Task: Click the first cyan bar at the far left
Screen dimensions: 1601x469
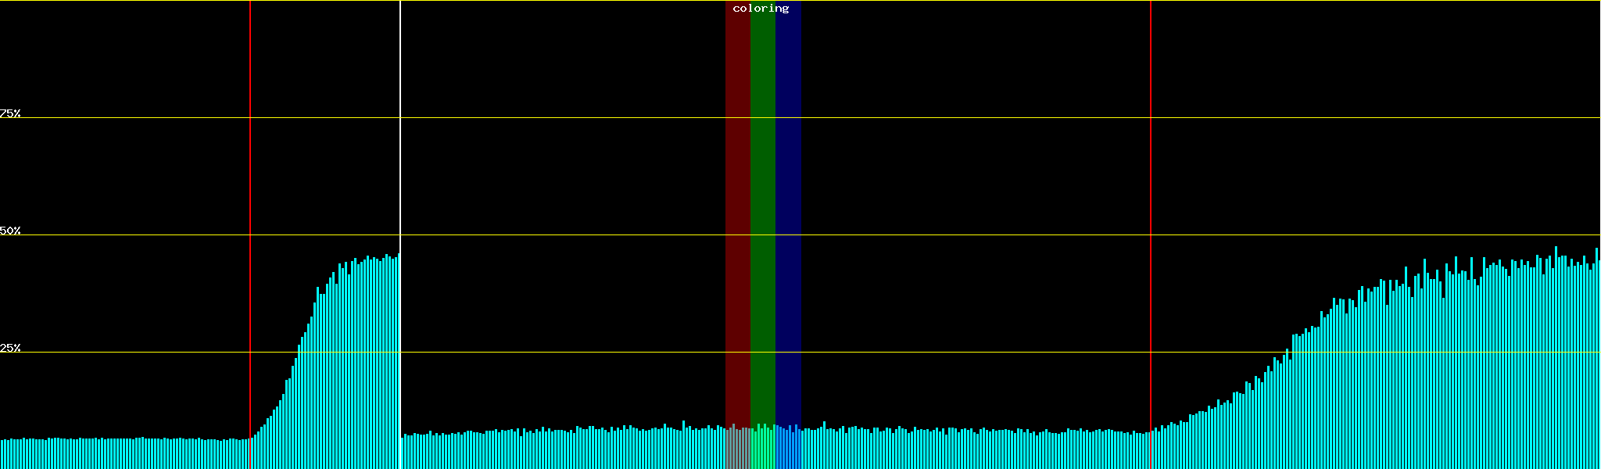Action: pos(2,455)
